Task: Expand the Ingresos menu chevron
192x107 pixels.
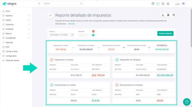Action: (x=29, y=16)
